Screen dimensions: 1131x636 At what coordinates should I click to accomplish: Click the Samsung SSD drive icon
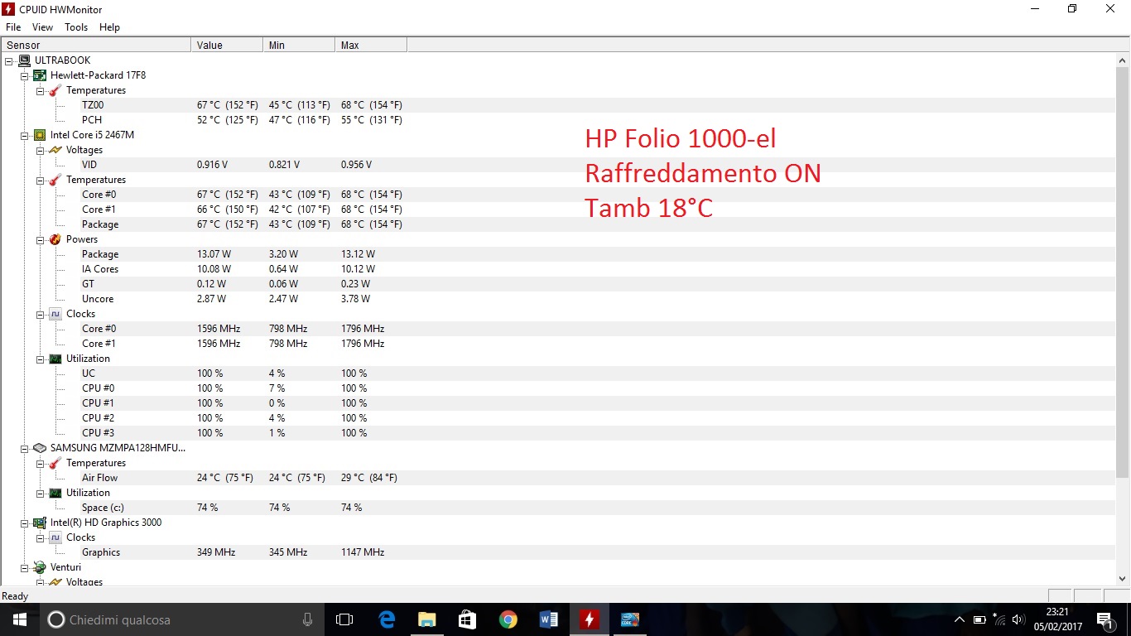click(x=40, y=448)
